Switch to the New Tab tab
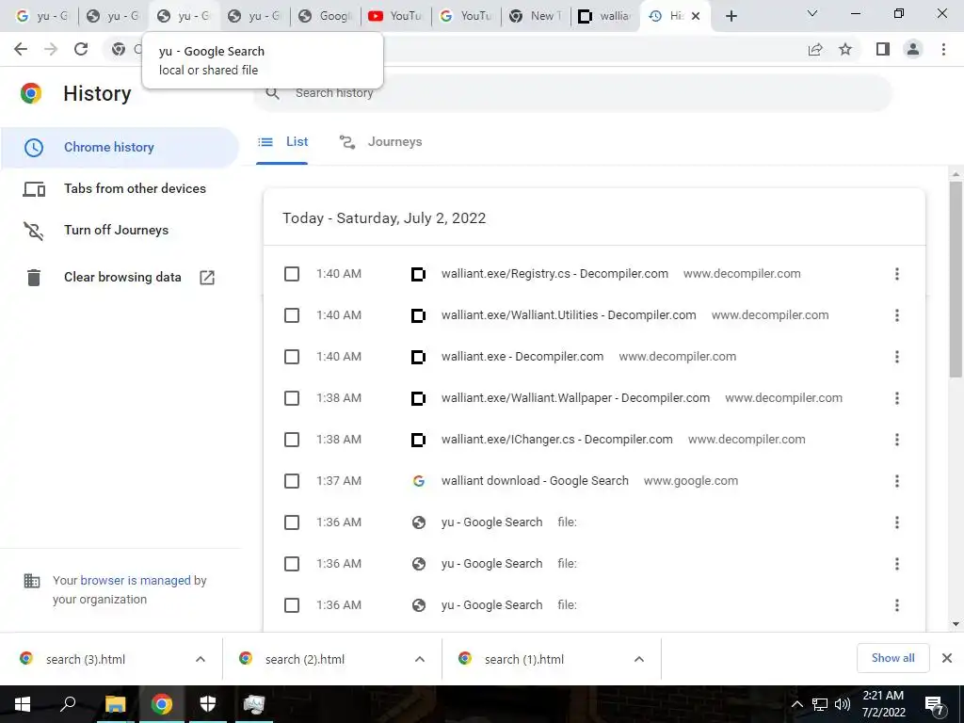This screenshot has height=723, width=964. [x=536, y=16]
